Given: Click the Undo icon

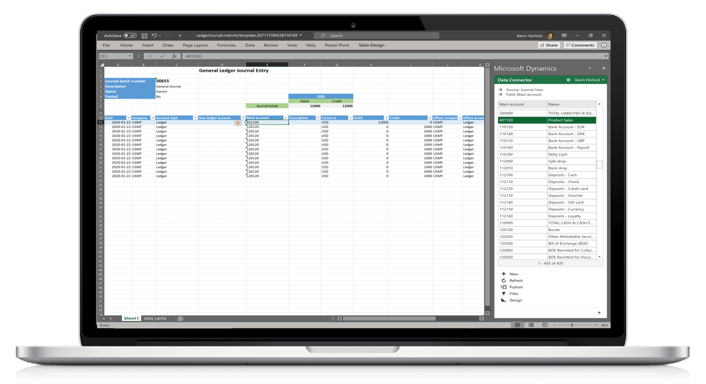Looking at the screenshot, I should coord(154,35).
